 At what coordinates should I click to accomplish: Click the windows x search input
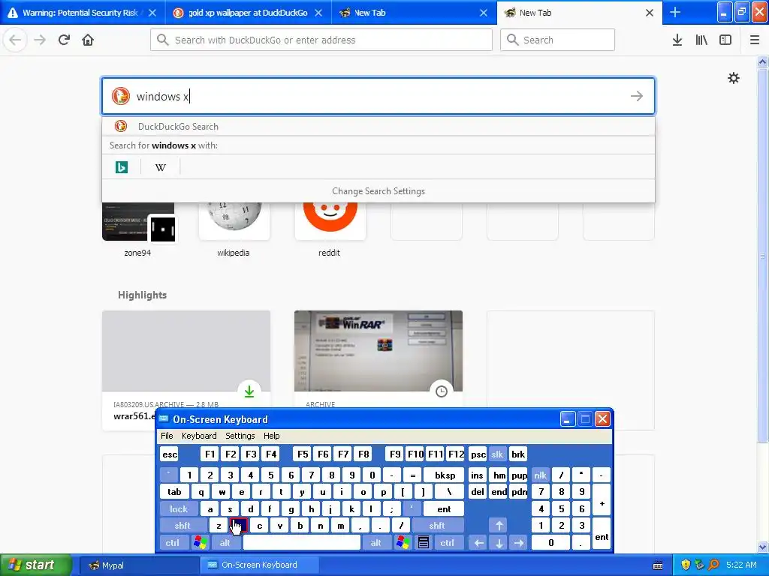point(378,96)
